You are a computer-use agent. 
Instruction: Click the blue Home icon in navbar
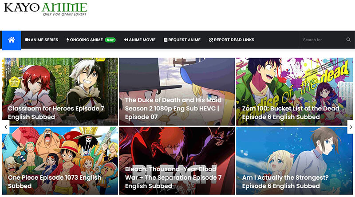[12, 40]
